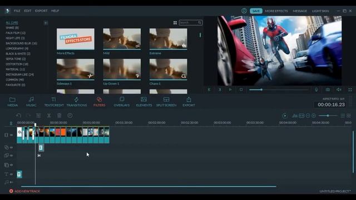
Task: Stop the preview playback
Action: coord(241,90)
